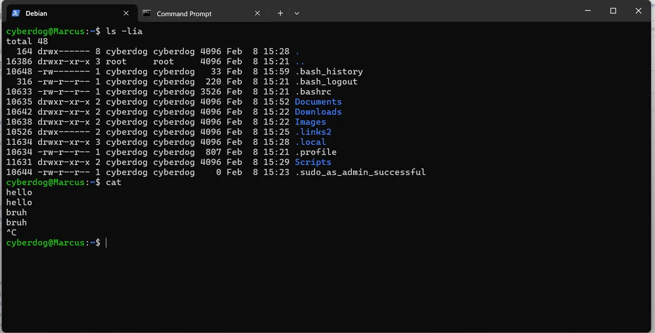This screenshot has width=655, height=333.
Task: Click the .bashrc file name
Action: click(313, 92)
